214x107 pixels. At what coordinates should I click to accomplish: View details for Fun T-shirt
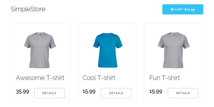(183, 93)
